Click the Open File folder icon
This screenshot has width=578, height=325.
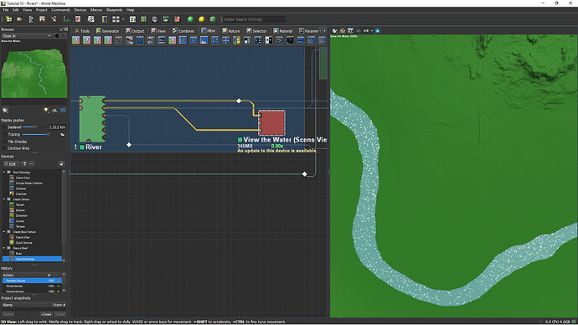[19, 19]
